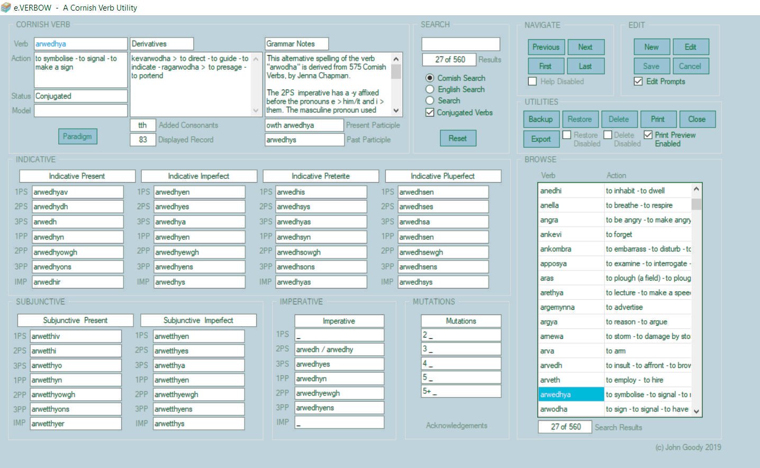This screenshot has width=760, height=468.
Task: Click the Past Participle field
Action: (x=304, y=140)
